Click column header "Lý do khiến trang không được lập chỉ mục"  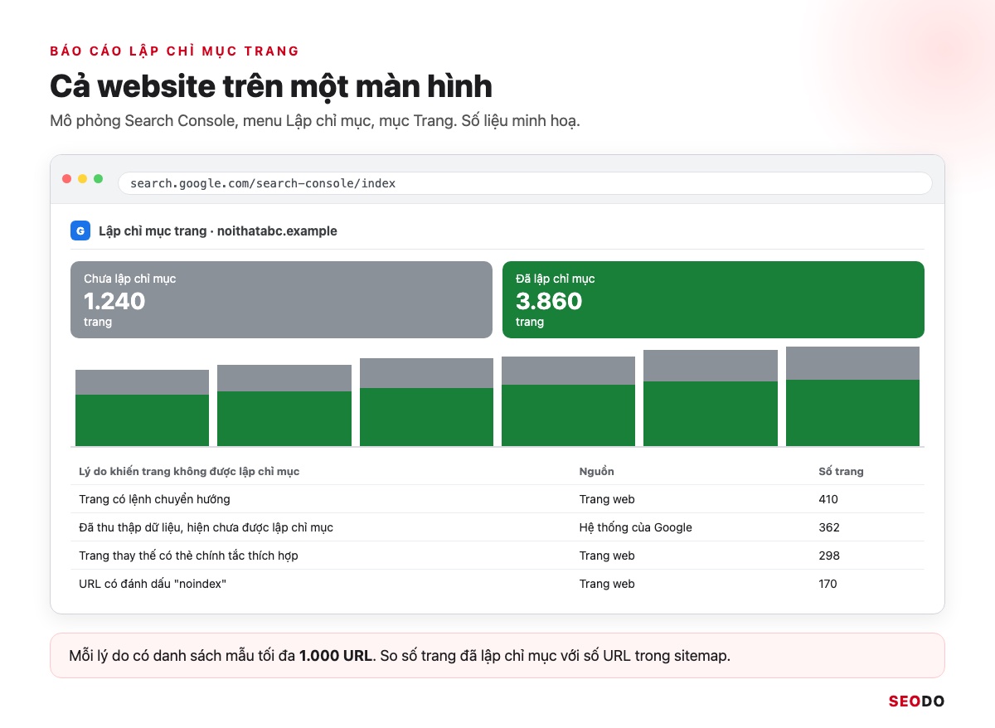[x=189, y=471]
